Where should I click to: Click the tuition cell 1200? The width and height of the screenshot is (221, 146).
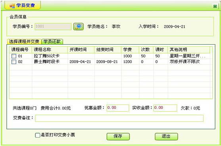(127, 62)
